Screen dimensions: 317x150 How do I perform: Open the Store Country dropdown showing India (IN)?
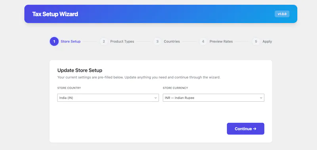[108, 98]
